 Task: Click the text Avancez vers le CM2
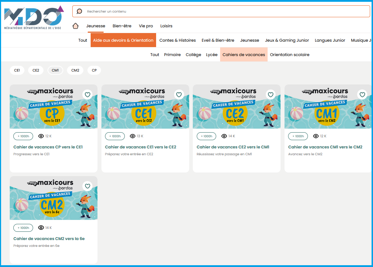point(305,154)
